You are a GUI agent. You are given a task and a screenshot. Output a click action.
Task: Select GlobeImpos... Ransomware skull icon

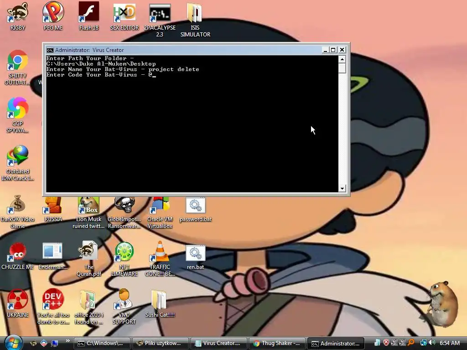(125, 206)
